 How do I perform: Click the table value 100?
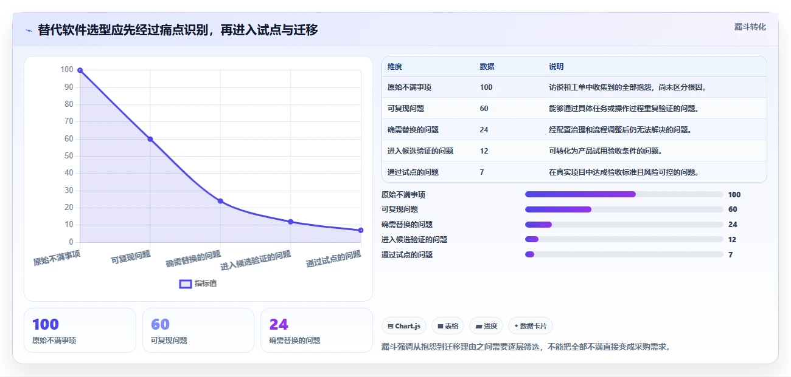[486, 87]
